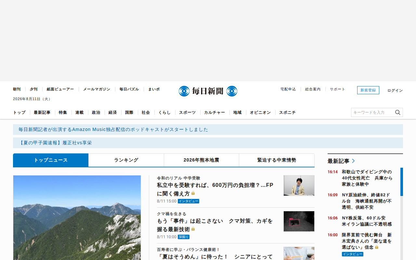
Task: Click the 新規登録 button
Action: coord(368,90)
